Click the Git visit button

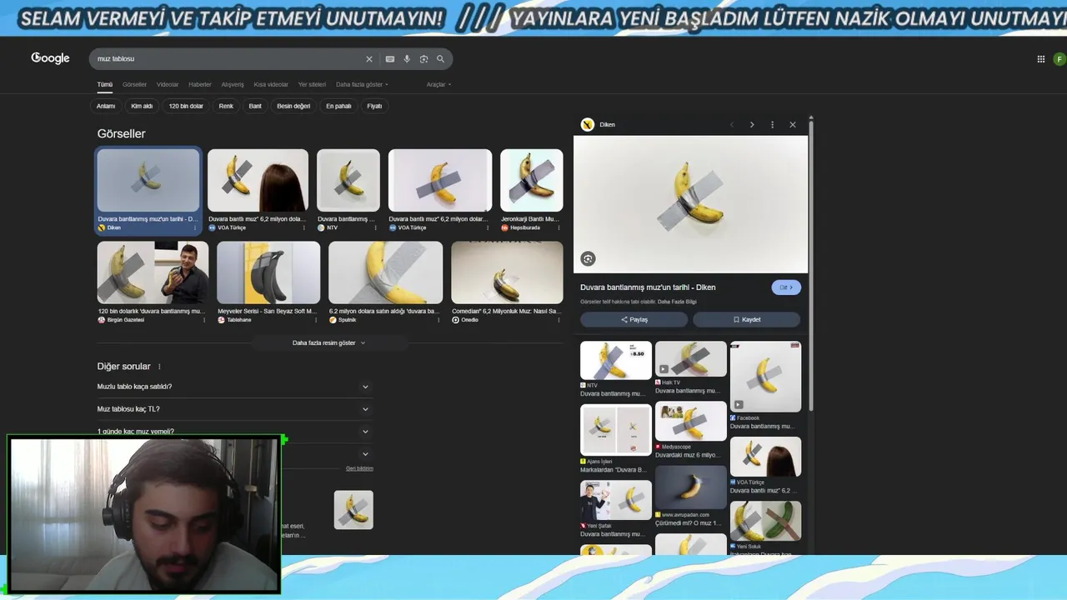pos(786,287)
